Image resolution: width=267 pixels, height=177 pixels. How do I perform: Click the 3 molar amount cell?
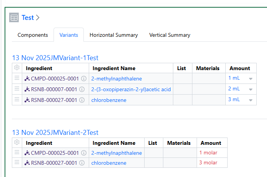pos(208,162)
